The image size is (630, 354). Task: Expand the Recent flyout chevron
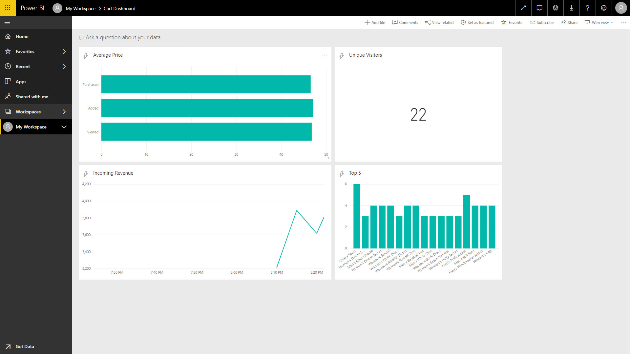(64, 67)
